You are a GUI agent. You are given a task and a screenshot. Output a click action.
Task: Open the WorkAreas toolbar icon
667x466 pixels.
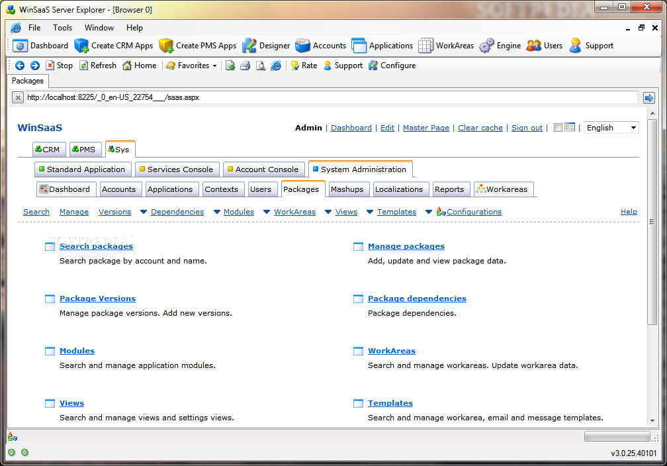[x=425, y=46]
